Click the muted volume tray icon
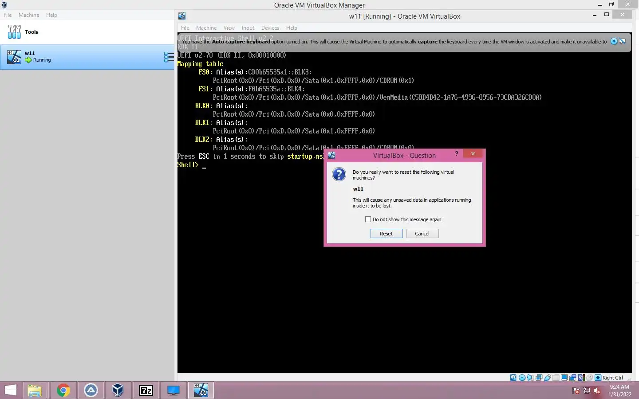The width and height of the screenshot is (639, 399). (x=597, y=391)
